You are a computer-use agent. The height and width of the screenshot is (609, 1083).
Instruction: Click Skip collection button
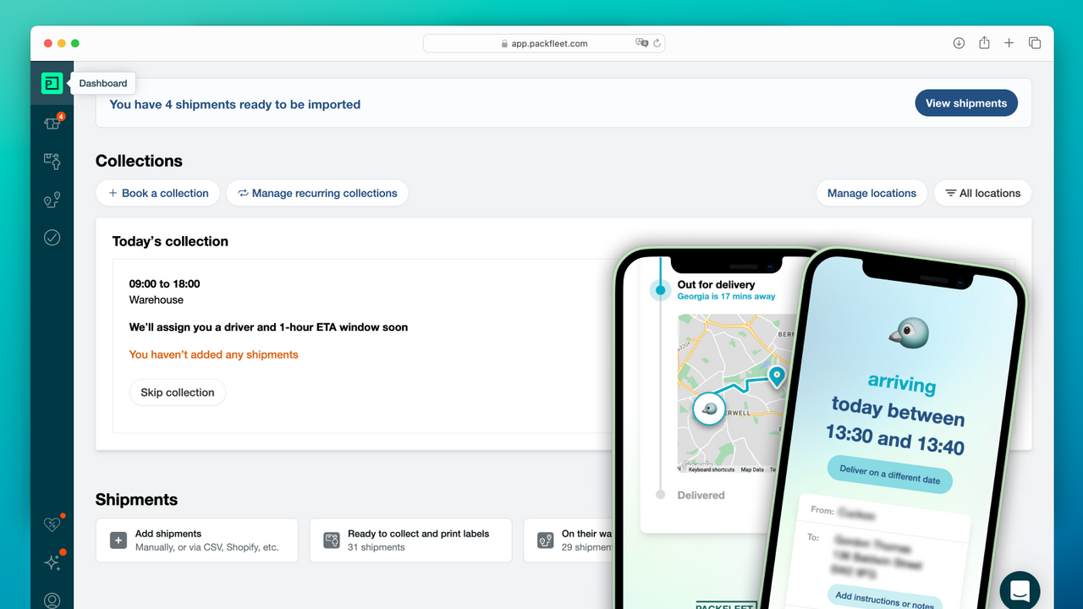click(x=178, y=392)
